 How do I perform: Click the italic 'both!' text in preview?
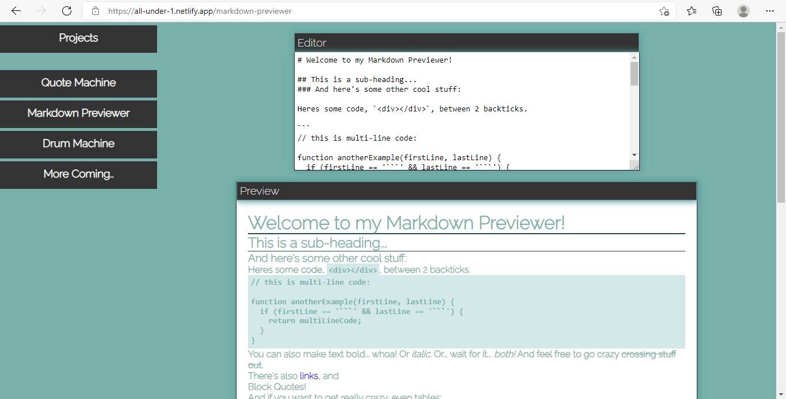(503, 354)
